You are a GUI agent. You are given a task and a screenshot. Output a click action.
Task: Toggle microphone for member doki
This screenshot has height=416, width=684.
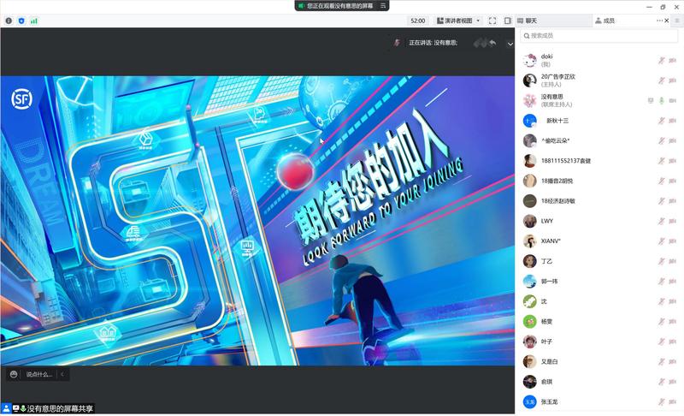(661, 60)
